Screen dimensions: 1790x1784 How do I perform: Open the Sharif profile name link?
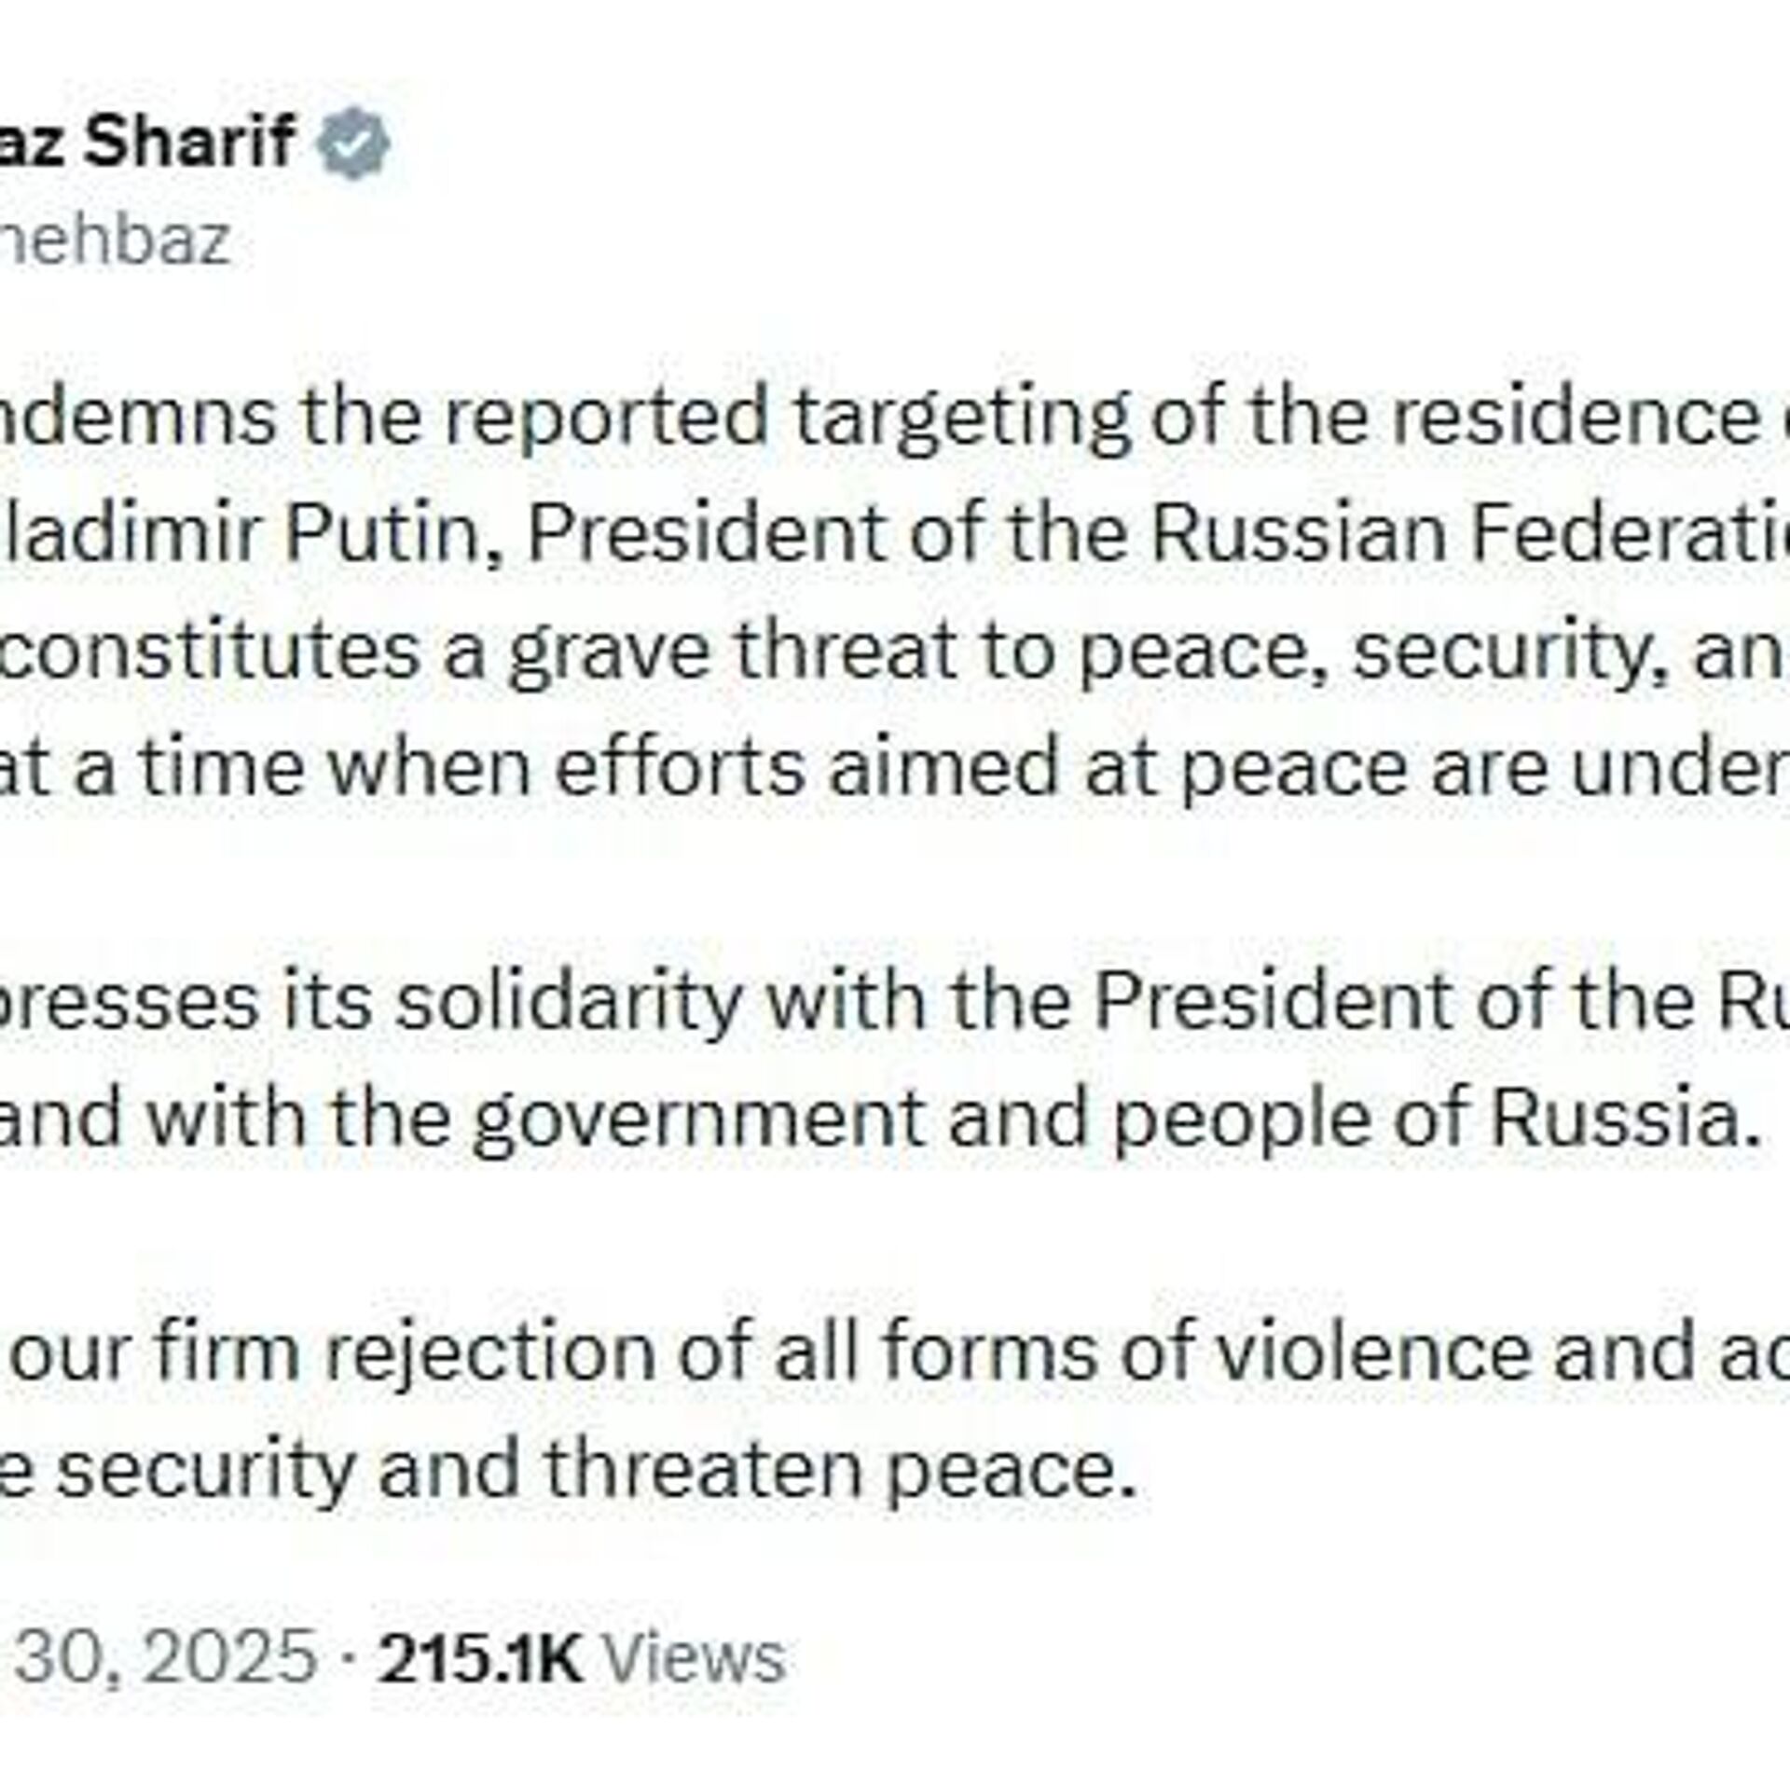(147, 141)
